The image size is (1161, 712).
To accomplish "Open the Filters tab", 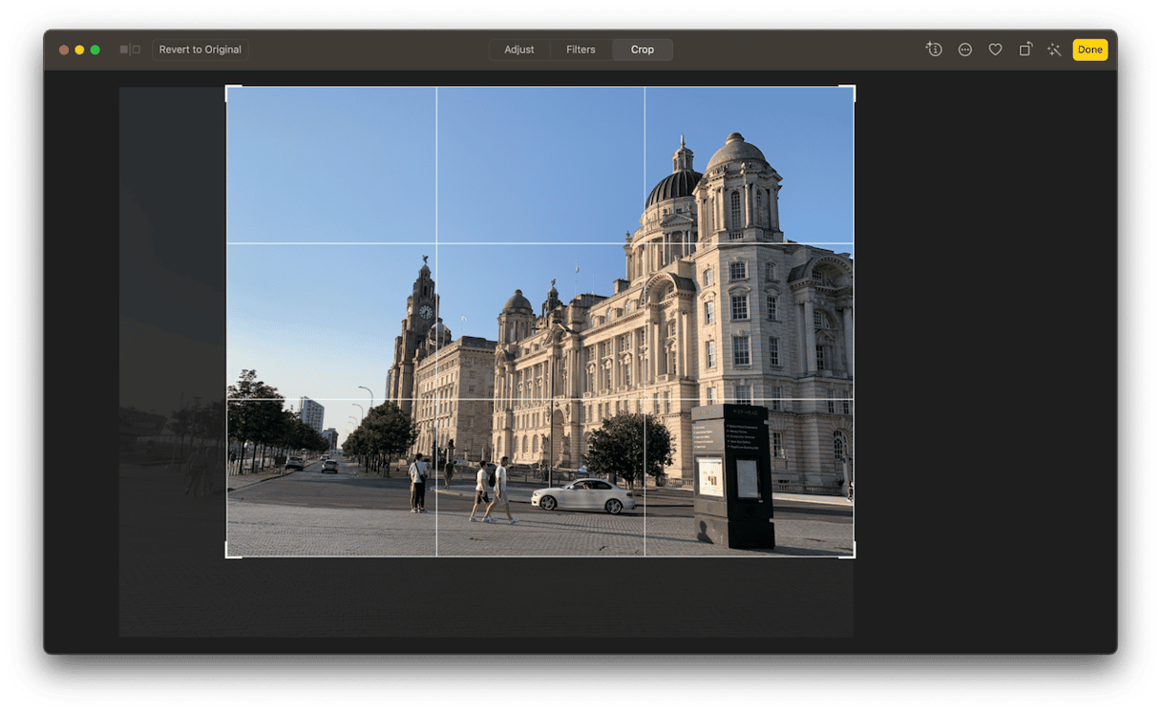I will 580,50.
